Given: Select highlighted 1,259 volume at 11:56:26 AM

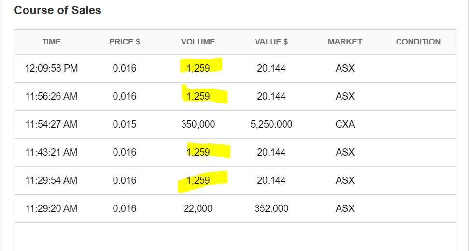Looking at the screenshot, I should (198, 96).
